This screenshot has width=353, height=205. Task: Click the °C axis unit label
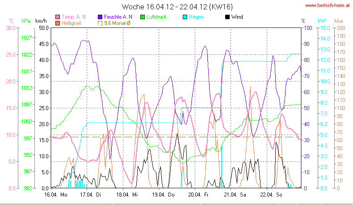click(x=11, y=21)
